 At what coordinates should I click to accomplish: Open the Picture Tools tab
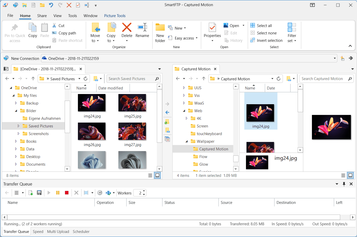click(115, 16)
